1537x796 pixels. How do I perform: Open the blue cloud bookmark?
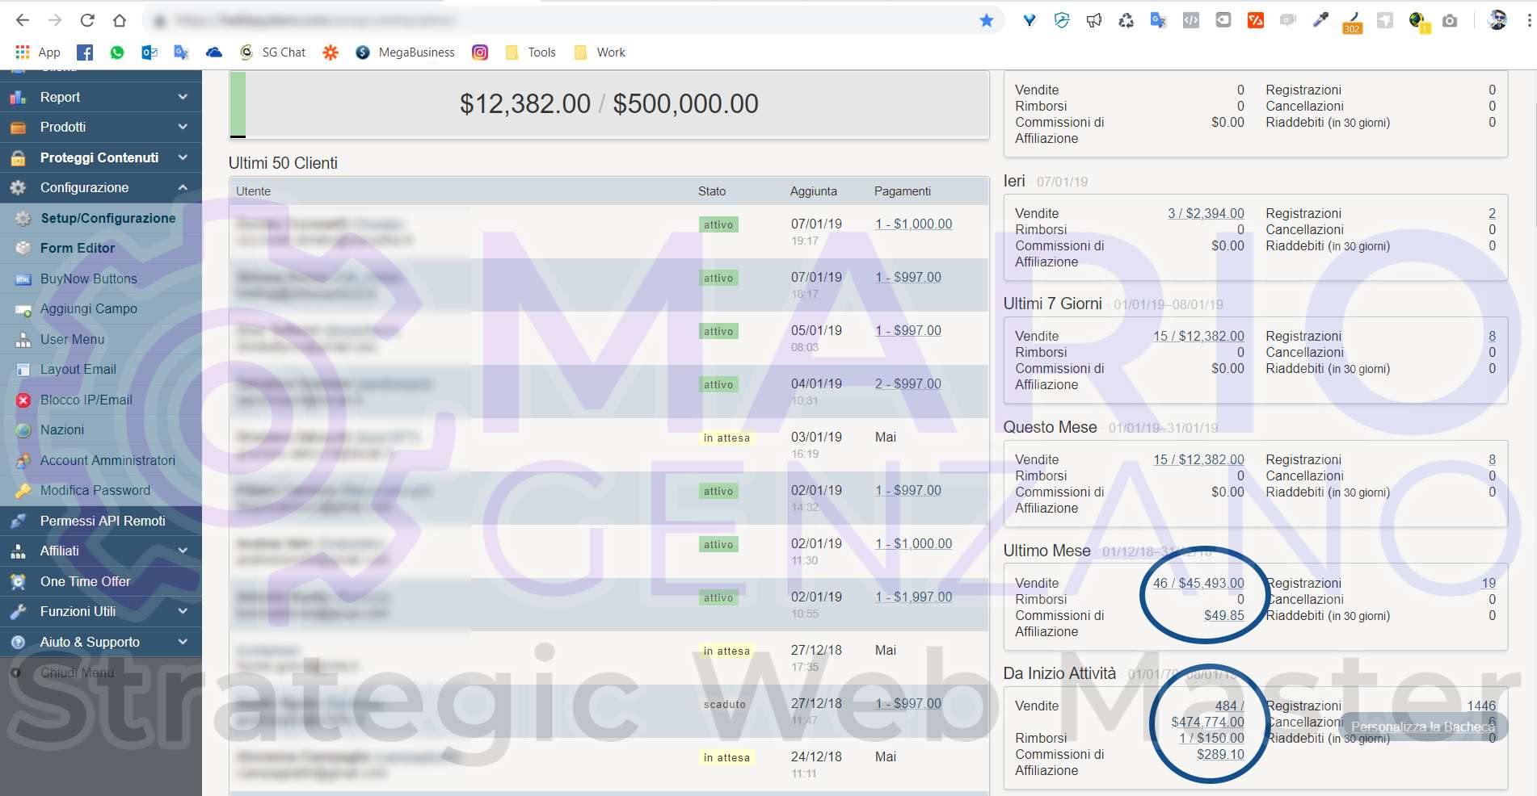point(214,52)
